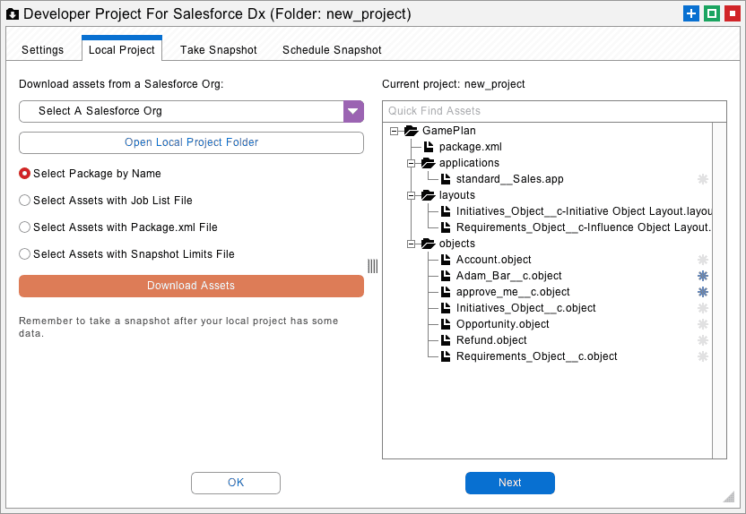Click the gray asterisk beside Refund.object
The image size is (746, 514).
(x=703, y=340)
